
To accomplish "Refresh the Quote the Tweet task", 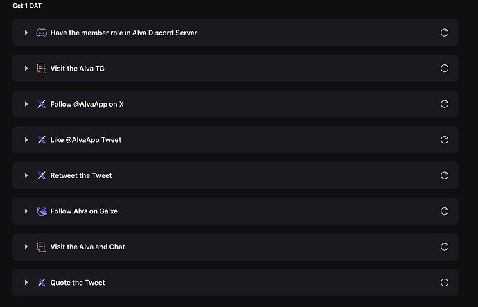I will [x=444, y=282].
